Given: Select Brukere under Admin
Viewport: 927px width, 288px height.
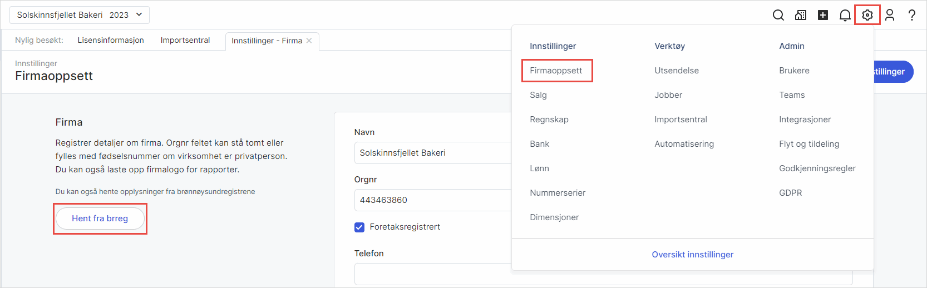Looking at the screenshot, I should coord(794,71).
